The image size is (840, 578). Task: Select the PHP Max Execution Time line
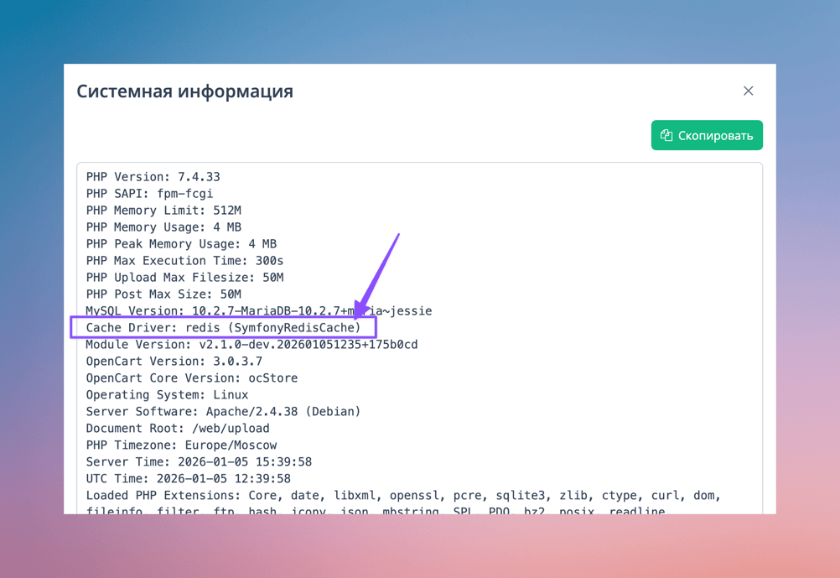tap(184, 261)
